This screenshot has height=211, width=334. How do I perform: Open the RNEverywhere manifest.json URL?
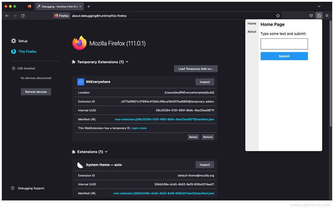[165, 119]
